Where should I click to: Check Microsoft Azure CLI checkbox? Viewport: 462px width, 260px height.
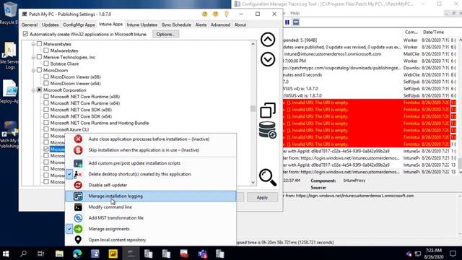pyautogui.click(x=46, y=129)
